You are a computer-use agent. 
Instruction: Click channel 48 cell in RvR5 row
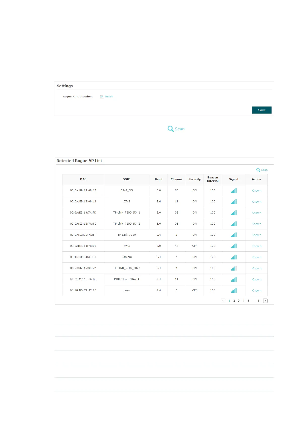(177, 246)
